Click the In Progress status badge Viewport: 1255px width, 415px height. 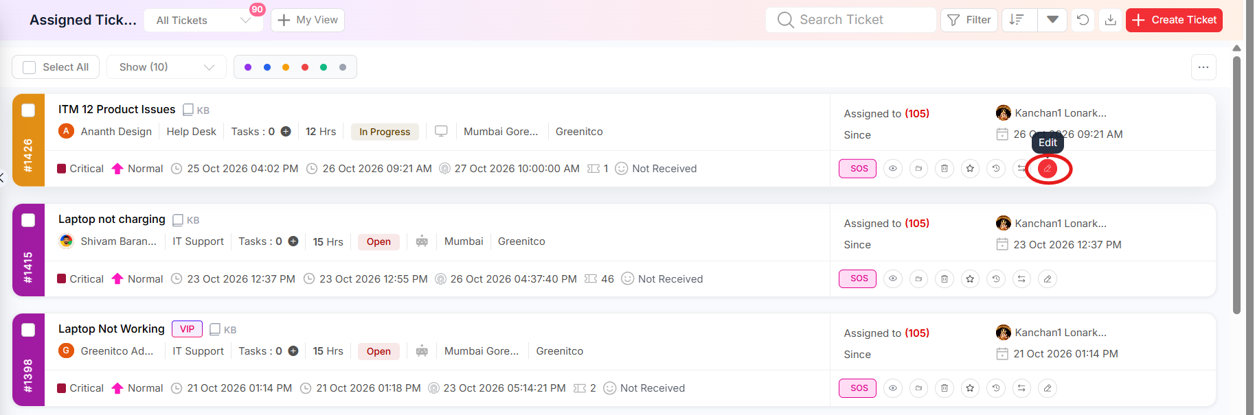click(385, 132)
